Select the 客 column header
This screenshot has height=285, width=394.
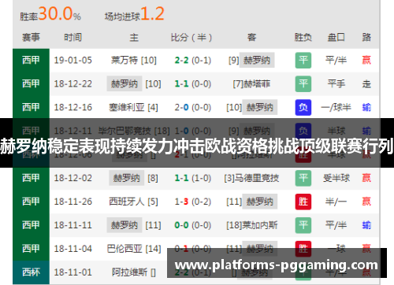point(251,37)
